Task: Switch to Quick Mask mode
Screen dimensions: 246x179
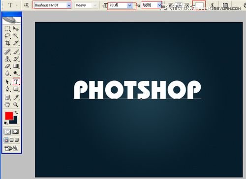Action: [16, 131]
